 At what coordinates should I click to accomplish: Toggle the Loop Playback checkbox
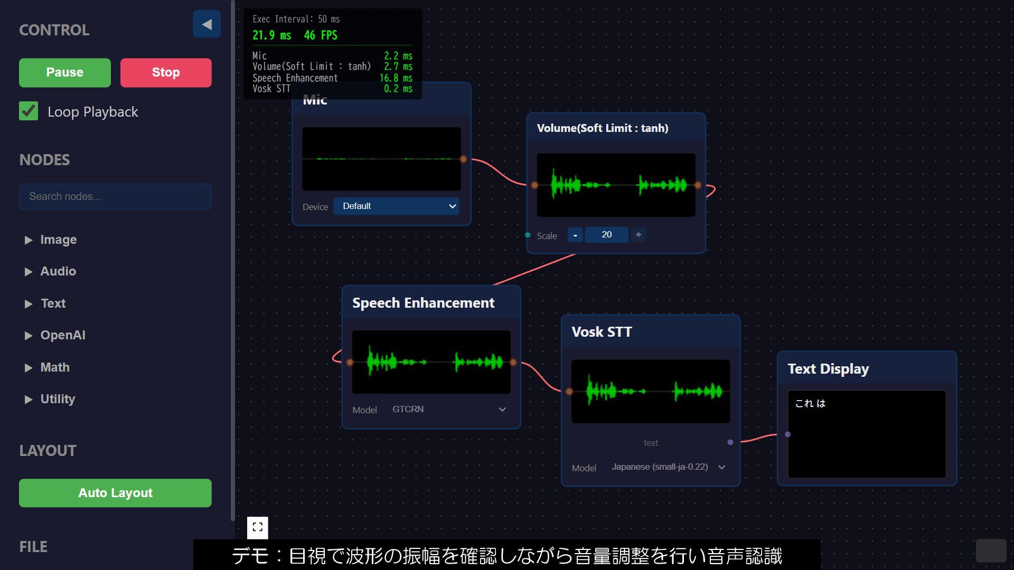tap(29, 111)
